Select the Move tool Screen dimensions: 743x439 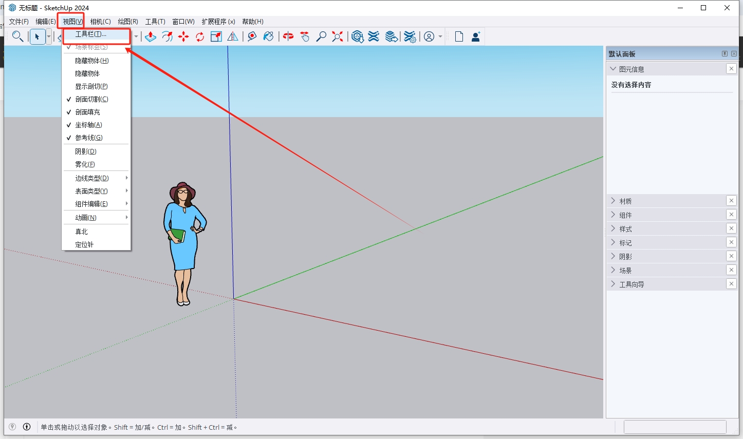point(183,36)
